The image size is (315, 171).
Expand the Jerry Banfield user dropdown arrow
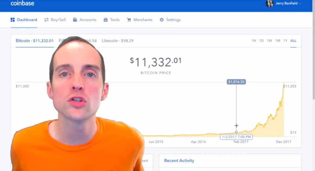pos(300,3)
